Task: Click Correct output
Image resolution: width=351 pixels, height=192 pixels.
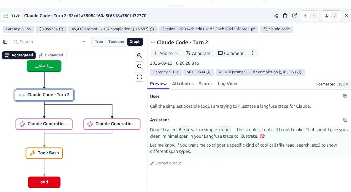Action: click(x=166, y=163)
